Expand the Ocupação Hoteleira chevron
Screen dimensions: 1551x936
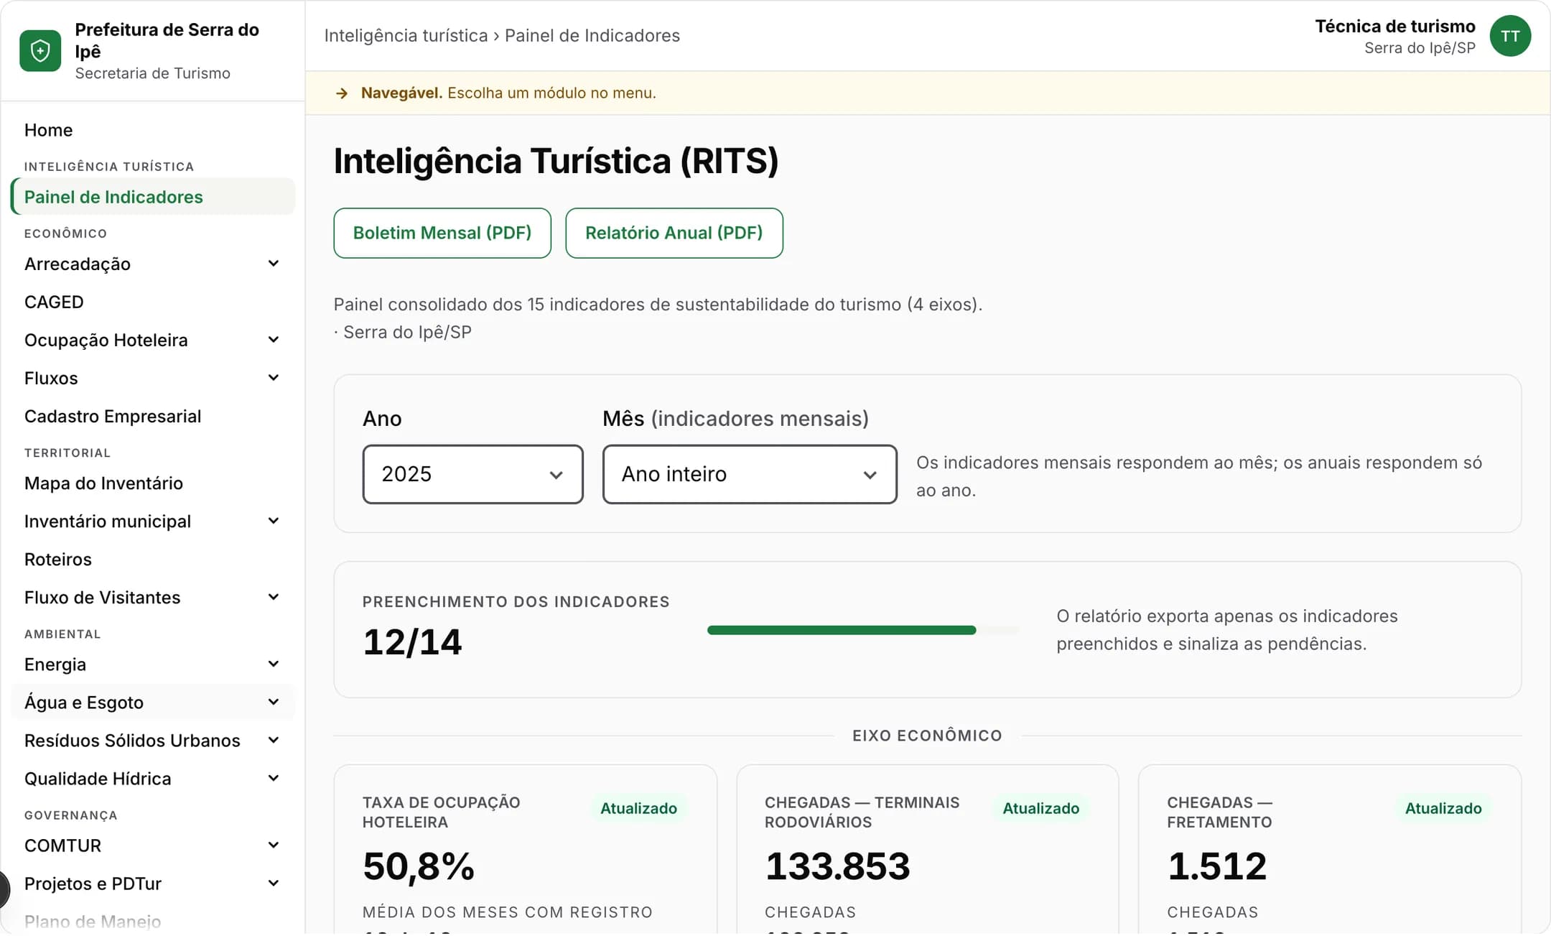pos(274,340)
